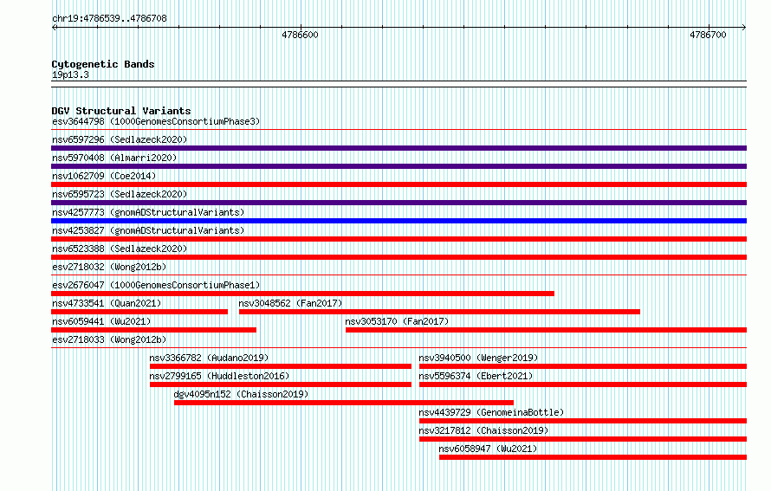Click the red bar under esv2676047
771x491 pixels.
(x=303, y=294)
